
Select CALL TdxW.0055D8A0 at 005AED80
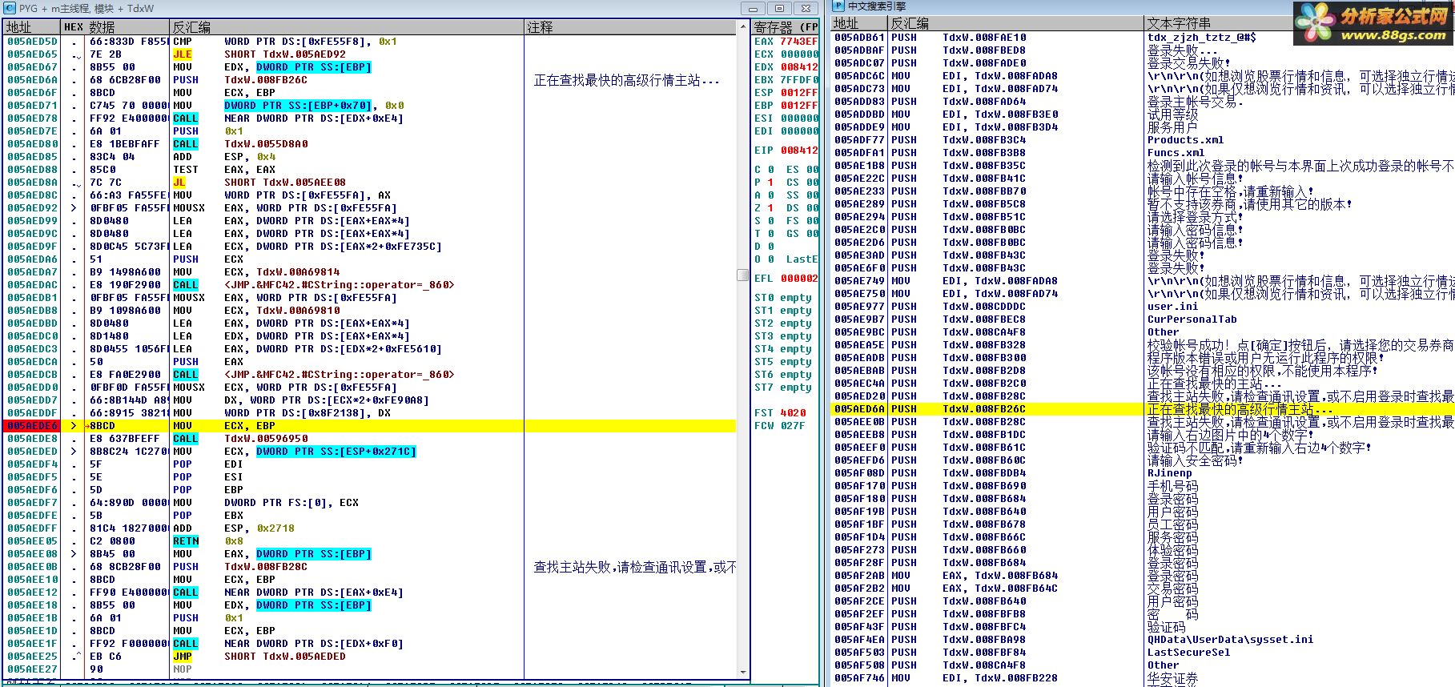coord(370,144)
